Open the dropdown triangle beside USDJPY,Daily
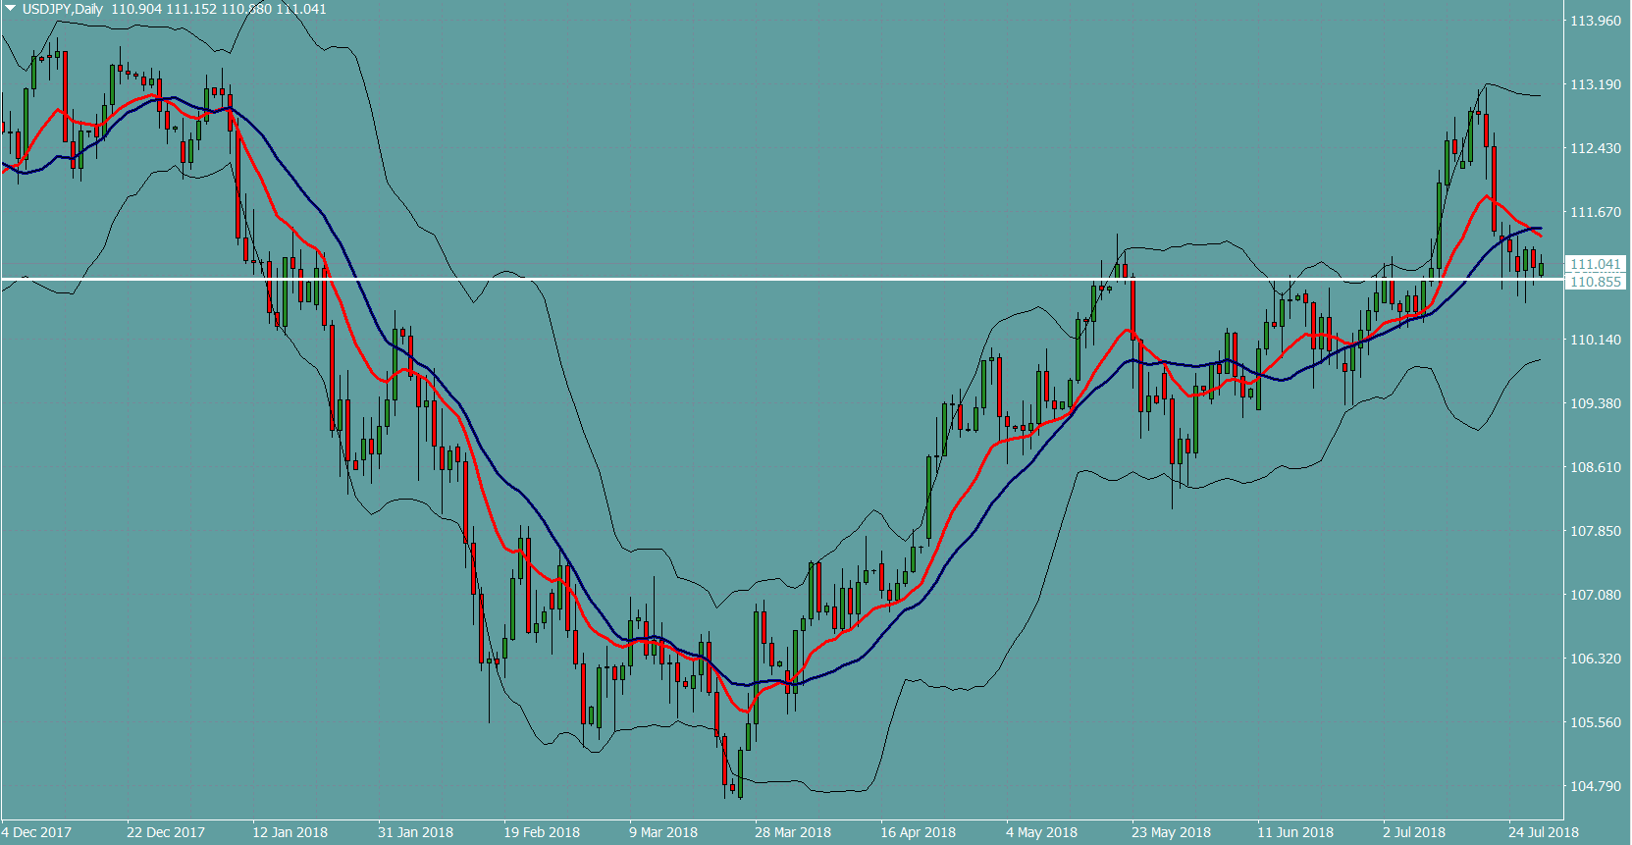The height and width of the screenshot is (845, 1632). [11, 9]
